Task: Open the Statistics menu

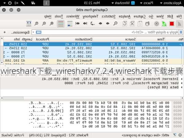Action: tap(109, 16)
